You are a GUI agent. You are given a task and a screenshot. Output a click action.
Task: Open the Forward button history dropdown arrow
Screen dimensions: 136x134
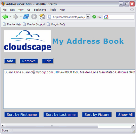point(21,17)
